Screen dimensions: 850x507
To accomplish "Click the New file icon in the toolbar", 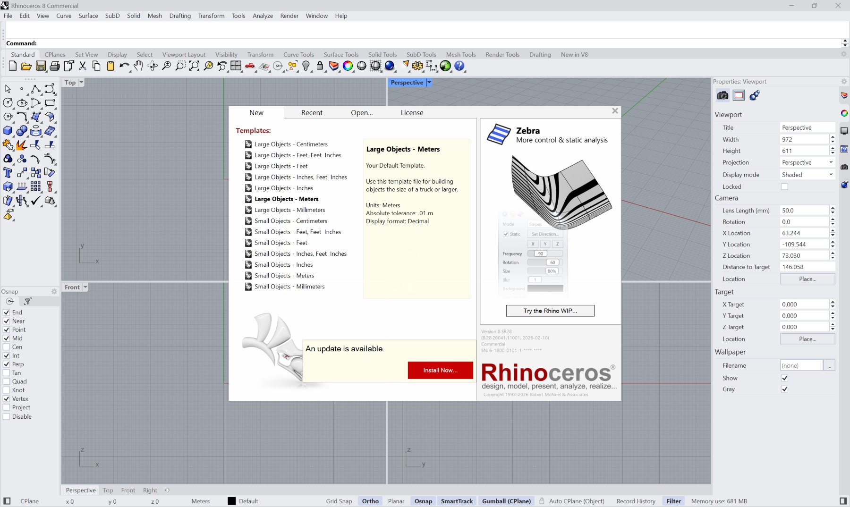I will (13, 66).
